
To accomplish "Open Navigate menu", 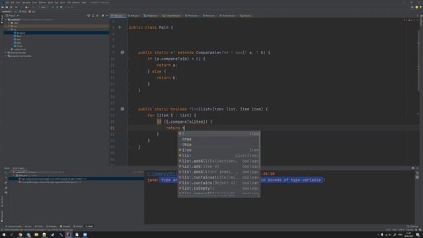I will (26, 3).
